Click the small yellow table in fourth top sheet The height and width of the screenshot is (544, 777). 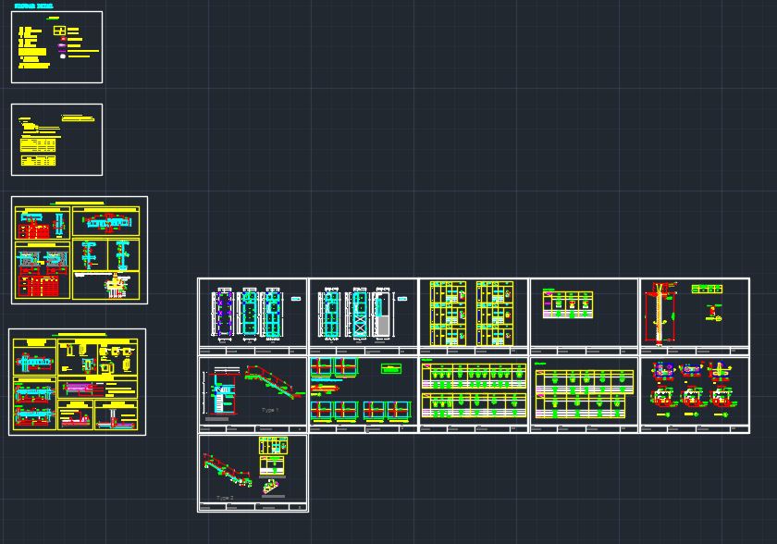pos(566,304)
